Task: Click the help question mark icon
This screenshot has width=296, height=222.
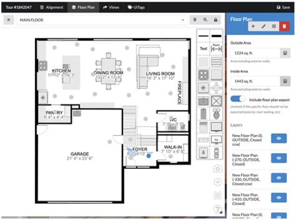Action: 217,209
